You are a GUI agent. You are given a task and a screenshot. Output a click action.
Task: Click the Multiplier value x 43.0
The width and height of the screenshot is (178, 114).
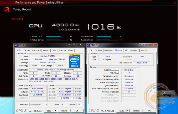tap(37, 92)
